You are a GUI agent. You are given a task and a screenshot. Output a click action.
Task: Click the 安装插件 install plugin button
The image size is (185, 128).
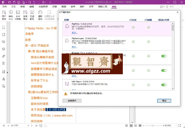point(72,101)
